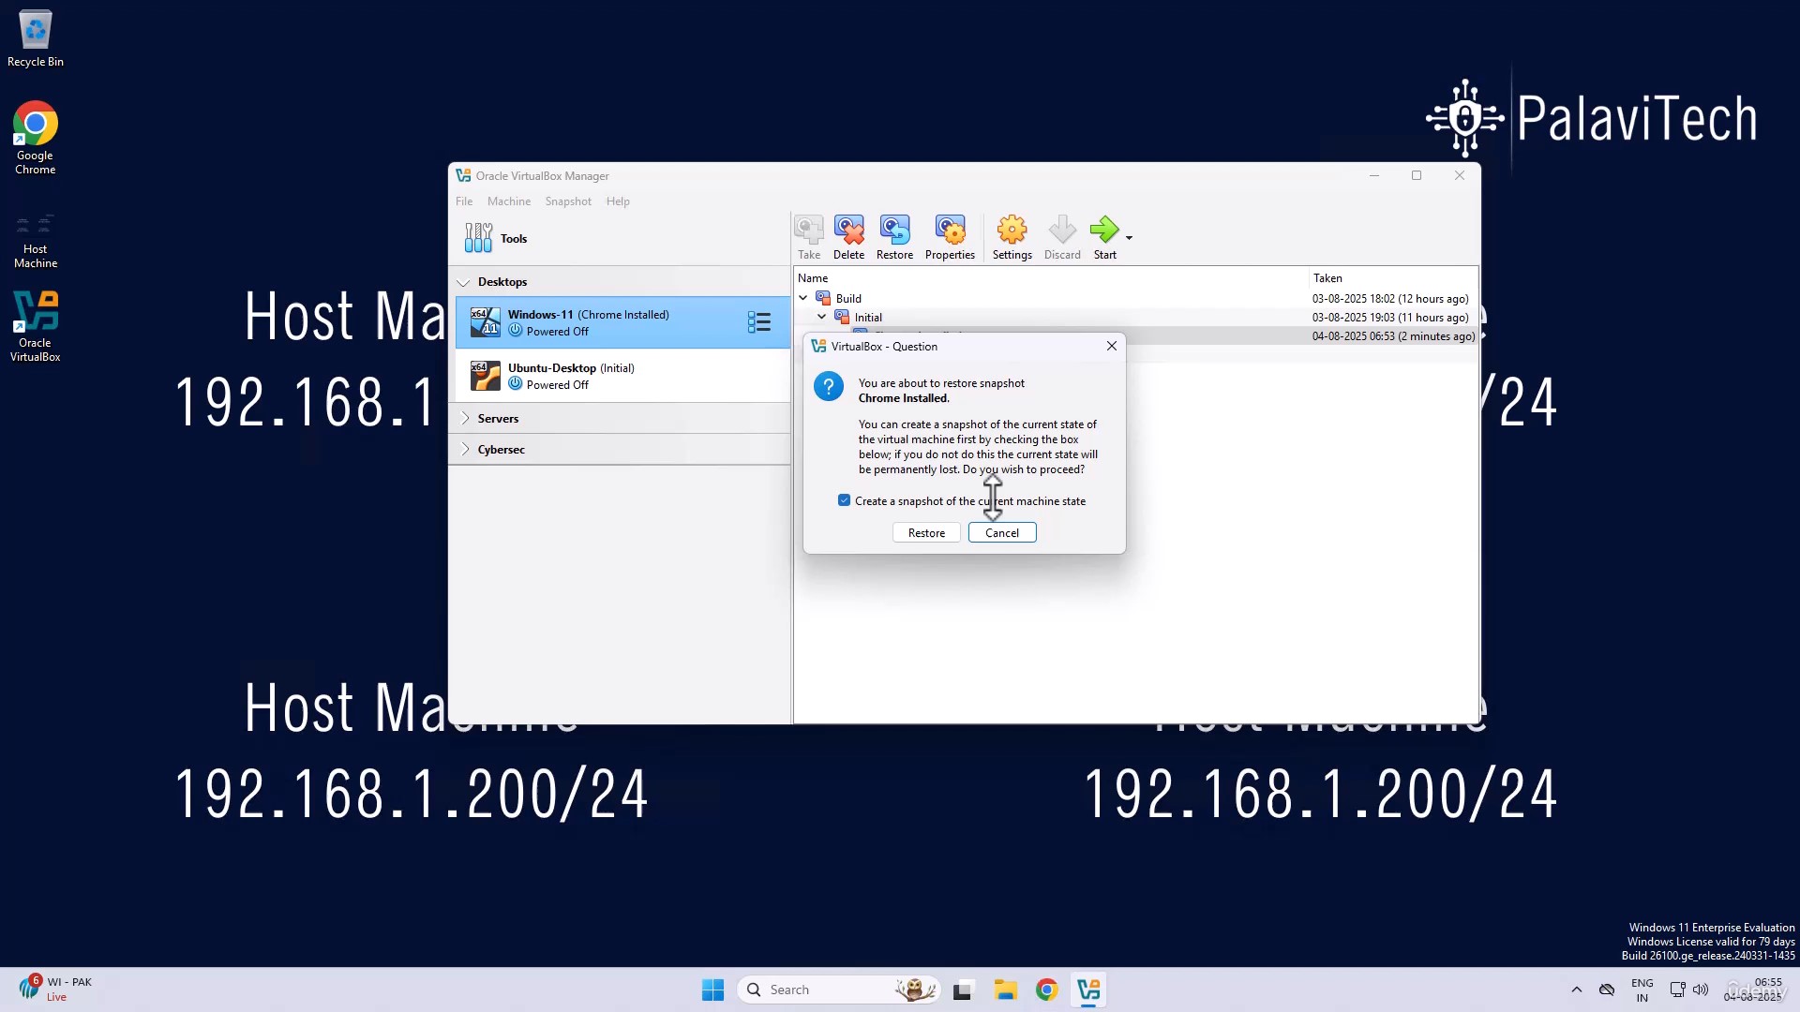Image resolution: width=1800 pixels, height=1012 pixels.
Task: Maximize the Oracle VirtualBox Manager window
Action: click(x=1417, y=175)
